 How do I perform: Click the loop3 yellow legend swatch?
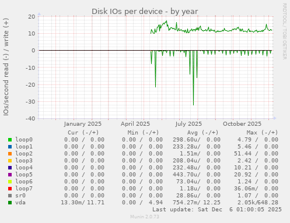point(10,161)
